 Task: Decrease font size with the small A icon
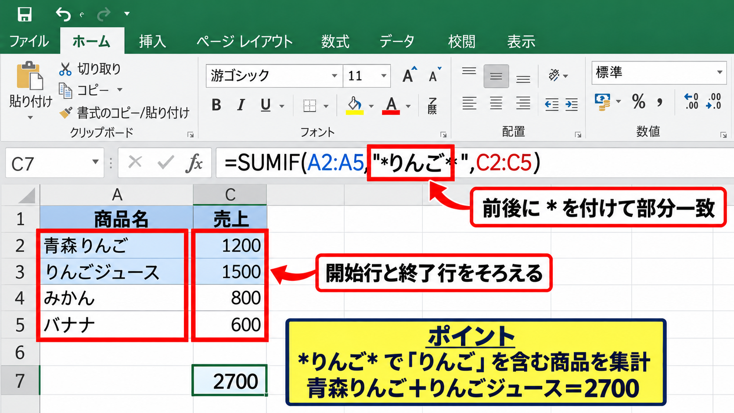pyautogui.click(x=435, y=75)
